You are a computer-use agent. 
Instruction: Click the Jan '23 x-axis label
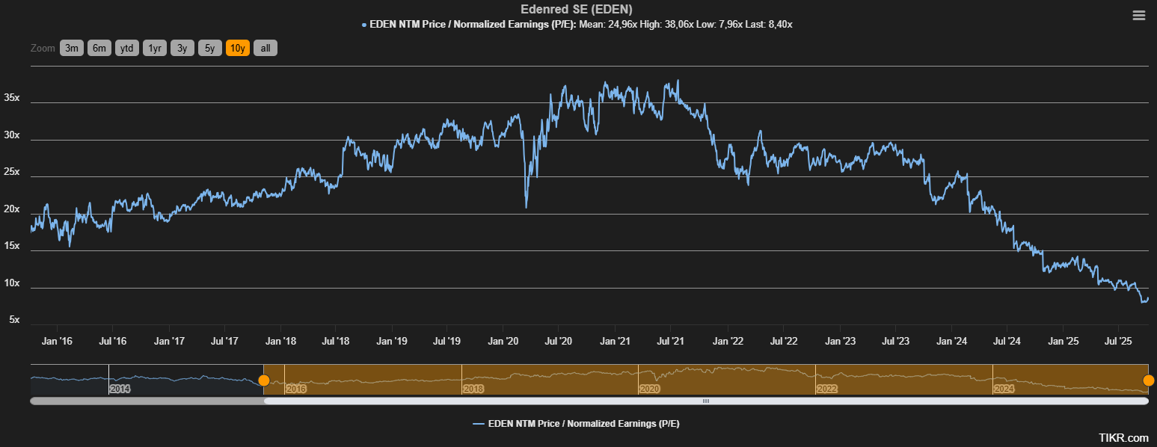(x=839, y=341)
